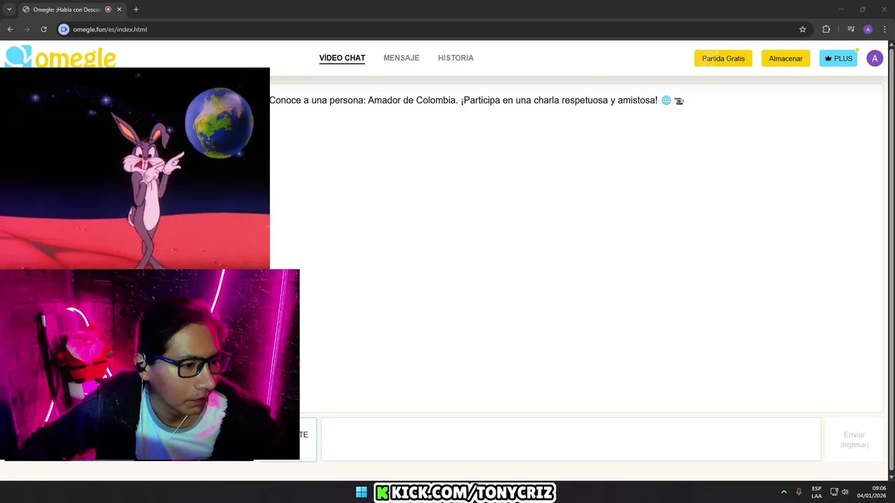895x503 pixels.
Task: Click the microphone tray icon
Action: click(799, 493)
